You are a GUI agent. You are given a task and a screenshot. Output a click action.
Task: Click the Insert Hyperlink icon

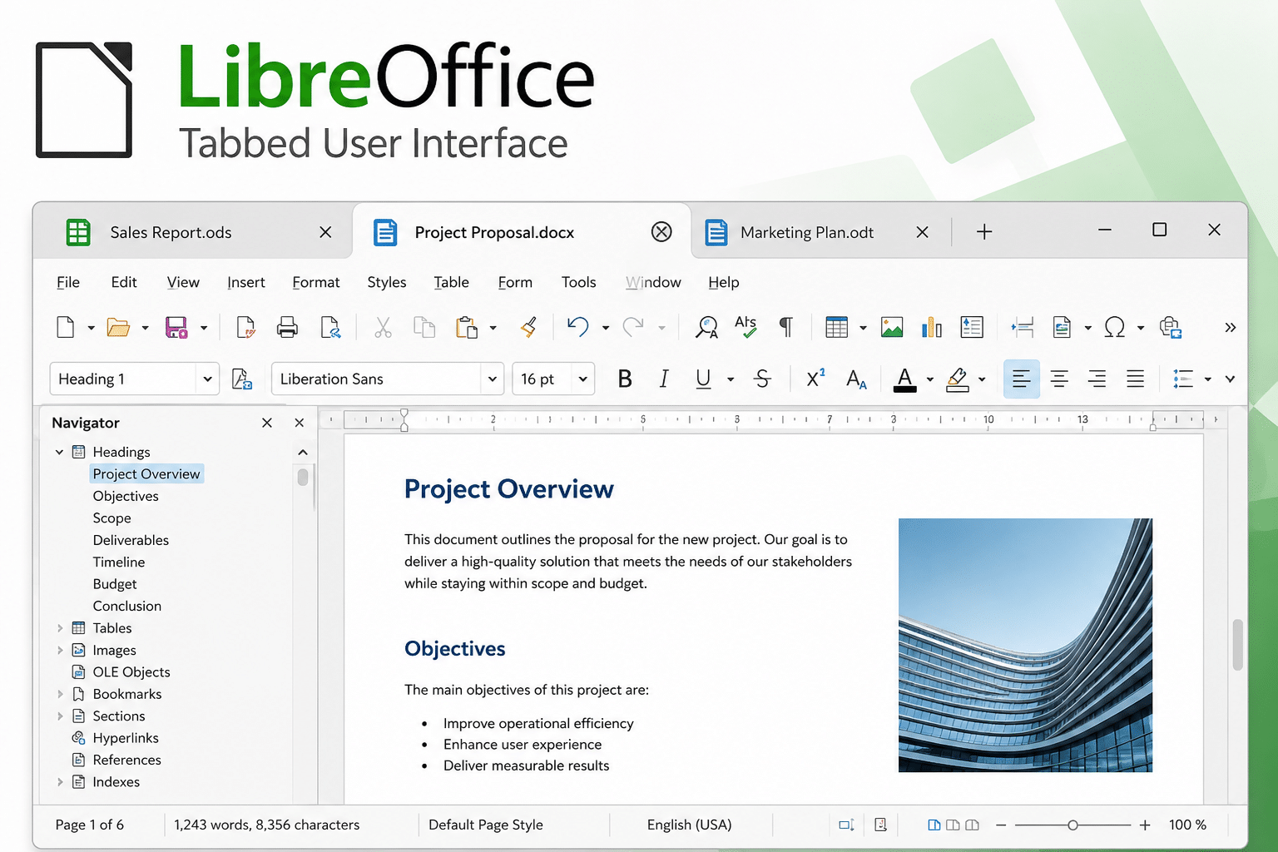1171,327
